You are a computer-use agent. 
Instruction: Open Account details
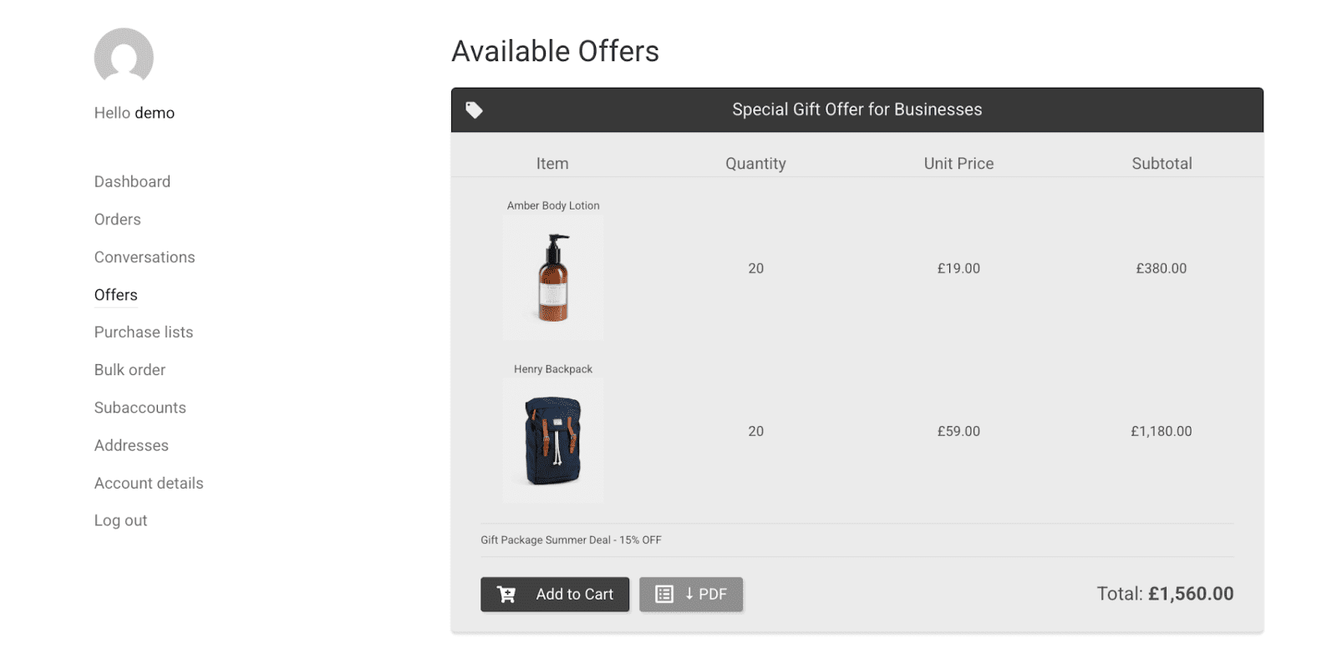[149, 483]
